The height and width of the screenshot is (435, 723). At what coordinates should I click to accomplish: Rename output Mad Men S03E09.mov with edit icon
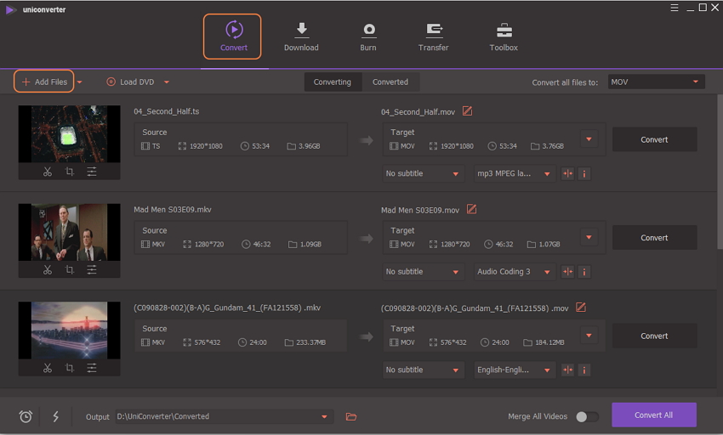tap(471, 209)
